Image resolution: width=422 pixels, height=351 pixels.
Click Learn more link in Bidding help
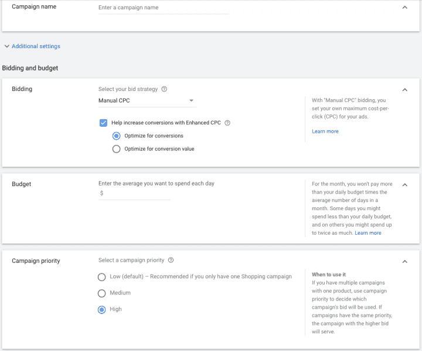click(x=325, y=131)
